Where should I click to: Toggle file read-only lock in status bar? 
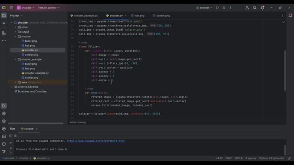pos(289,158)
